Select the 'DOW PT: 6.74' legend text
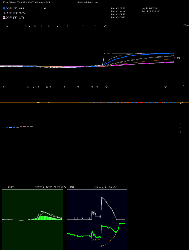 coord(15,18)
